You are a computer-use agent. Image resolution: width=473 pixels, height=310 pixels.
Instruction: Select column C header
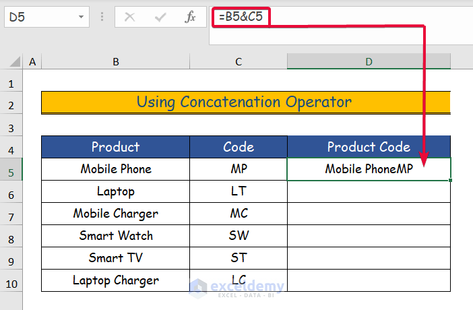[x=239, y=61]
